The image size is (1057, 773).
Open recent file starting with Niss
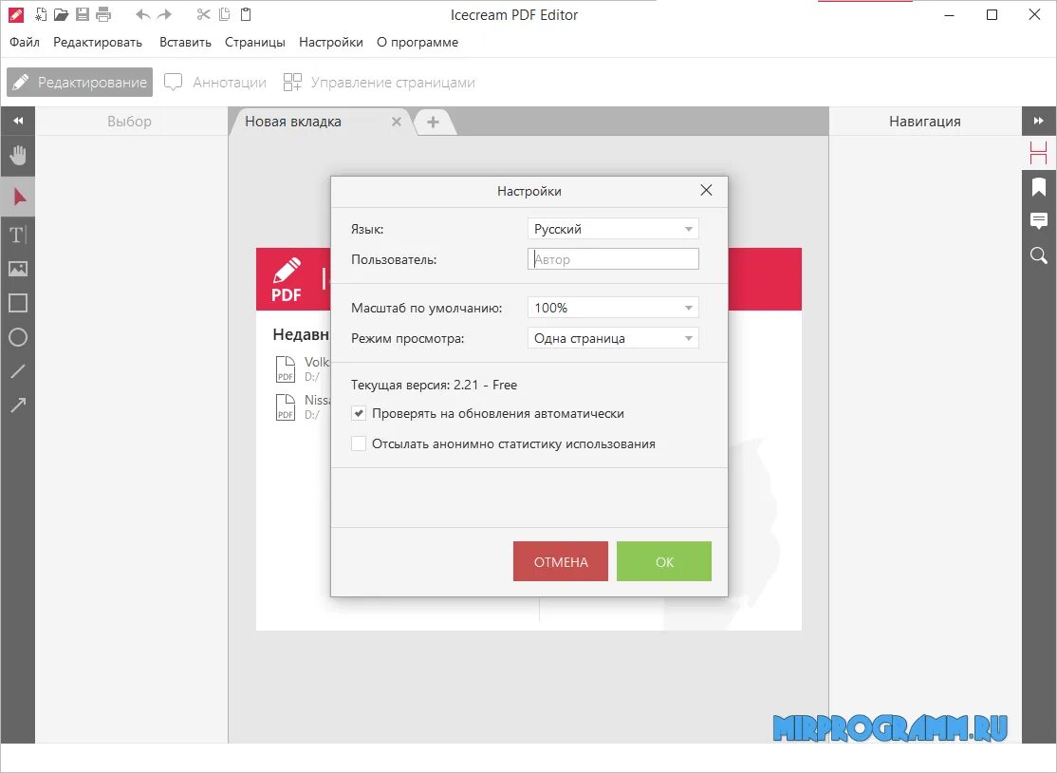(304, 406)
